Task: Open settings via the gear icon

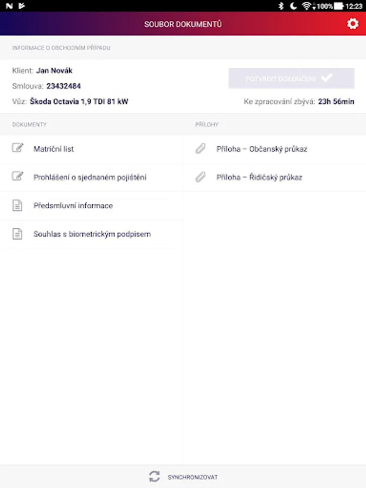Action: pos(352,24)
